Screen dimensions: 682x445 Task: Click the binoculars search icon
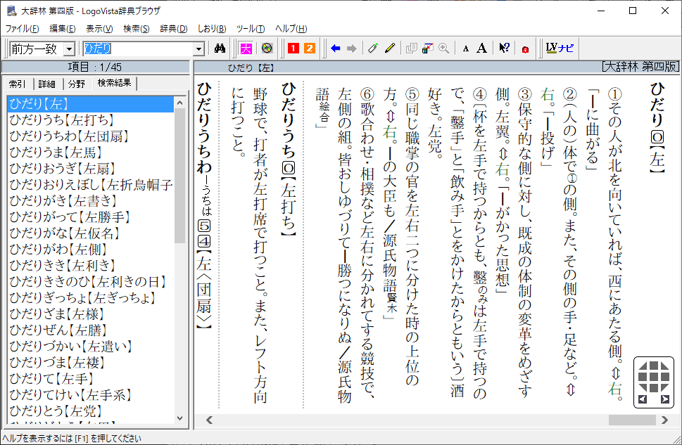pyautogui.click(x=220, y=49)
